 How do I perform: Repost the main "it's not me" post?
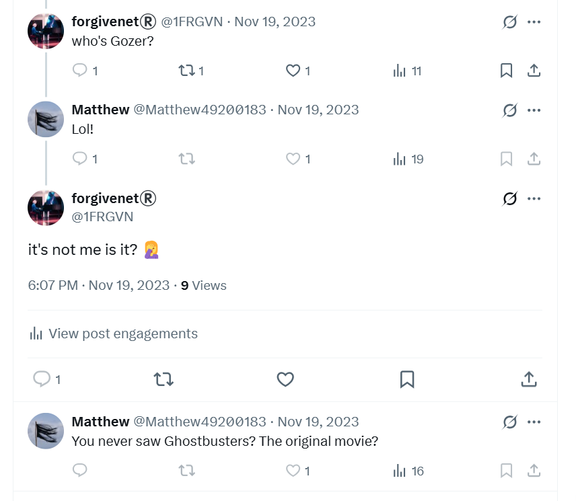click(x=164, y=379)
